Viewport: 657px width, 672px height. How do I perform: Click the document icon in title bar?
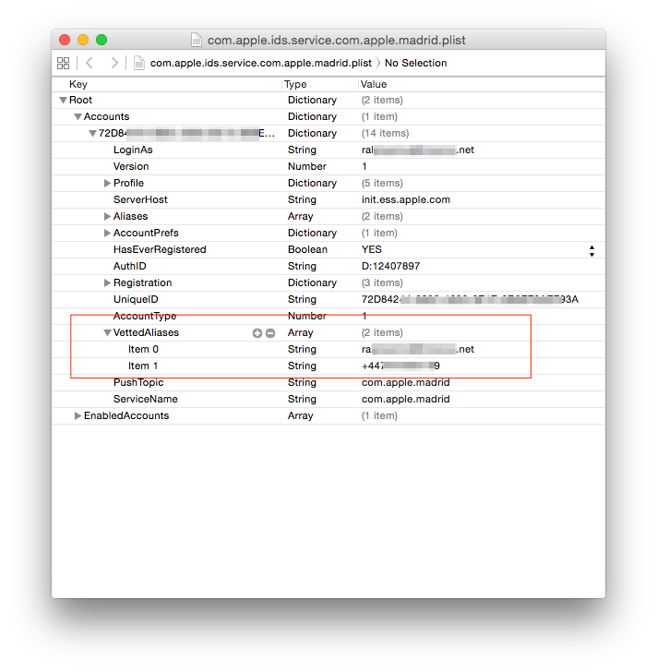point(197,40)
